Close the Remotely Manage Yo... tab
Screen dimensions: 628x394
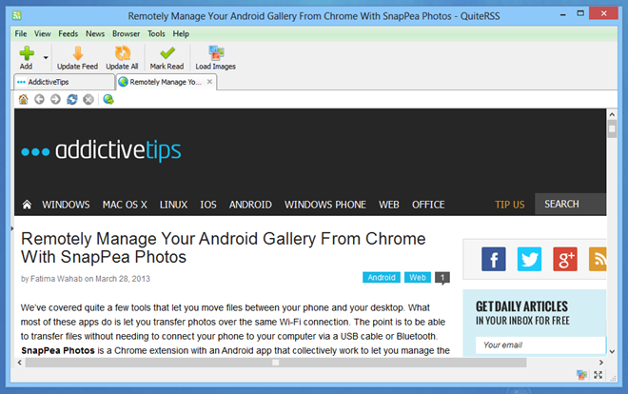coord(209,82)
